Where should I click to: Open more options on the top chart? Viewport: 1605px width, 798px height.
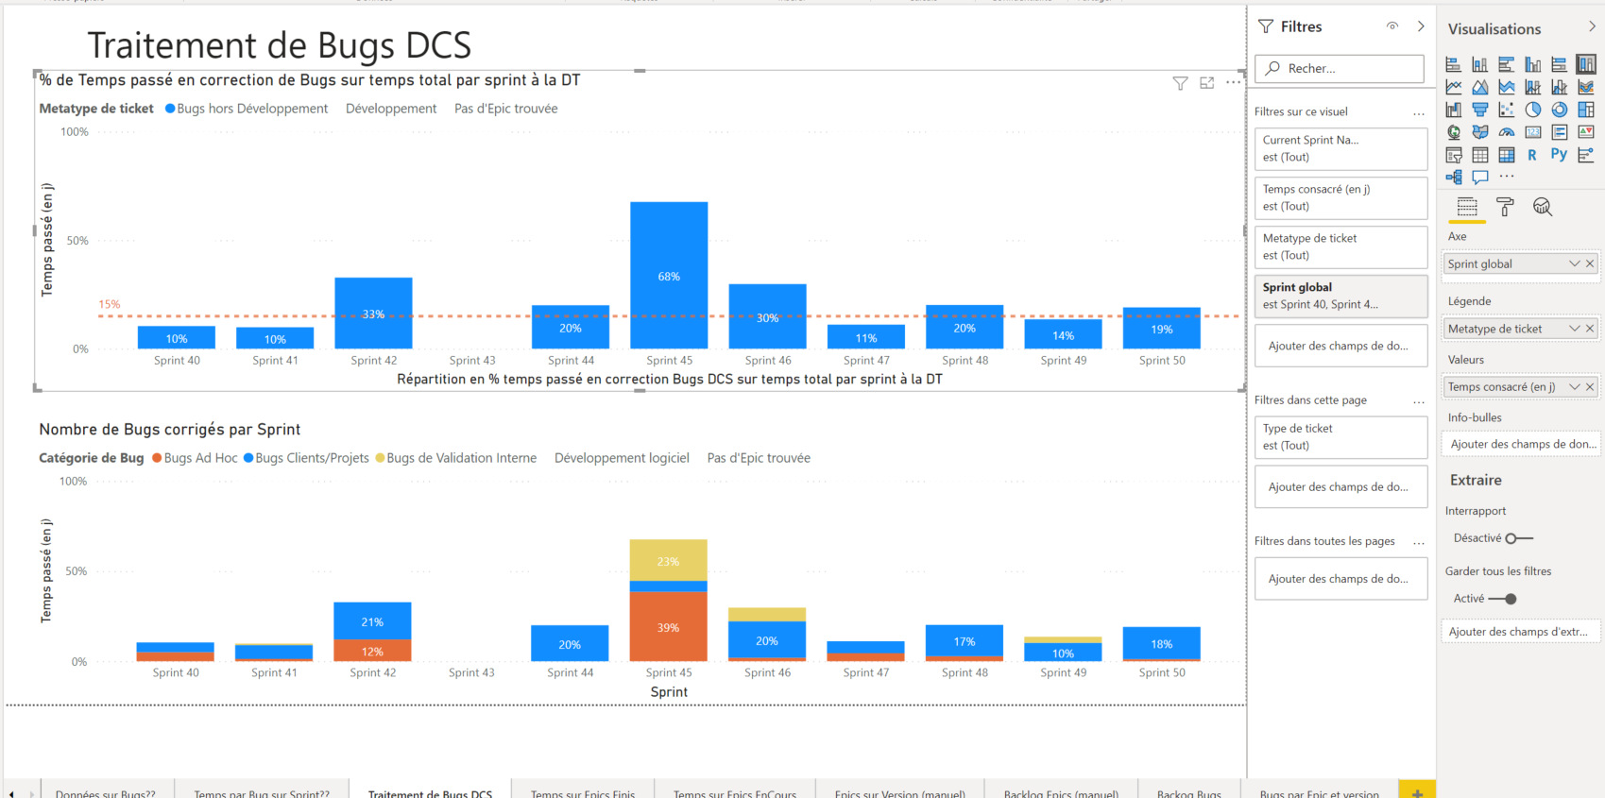click(1233, 83)
